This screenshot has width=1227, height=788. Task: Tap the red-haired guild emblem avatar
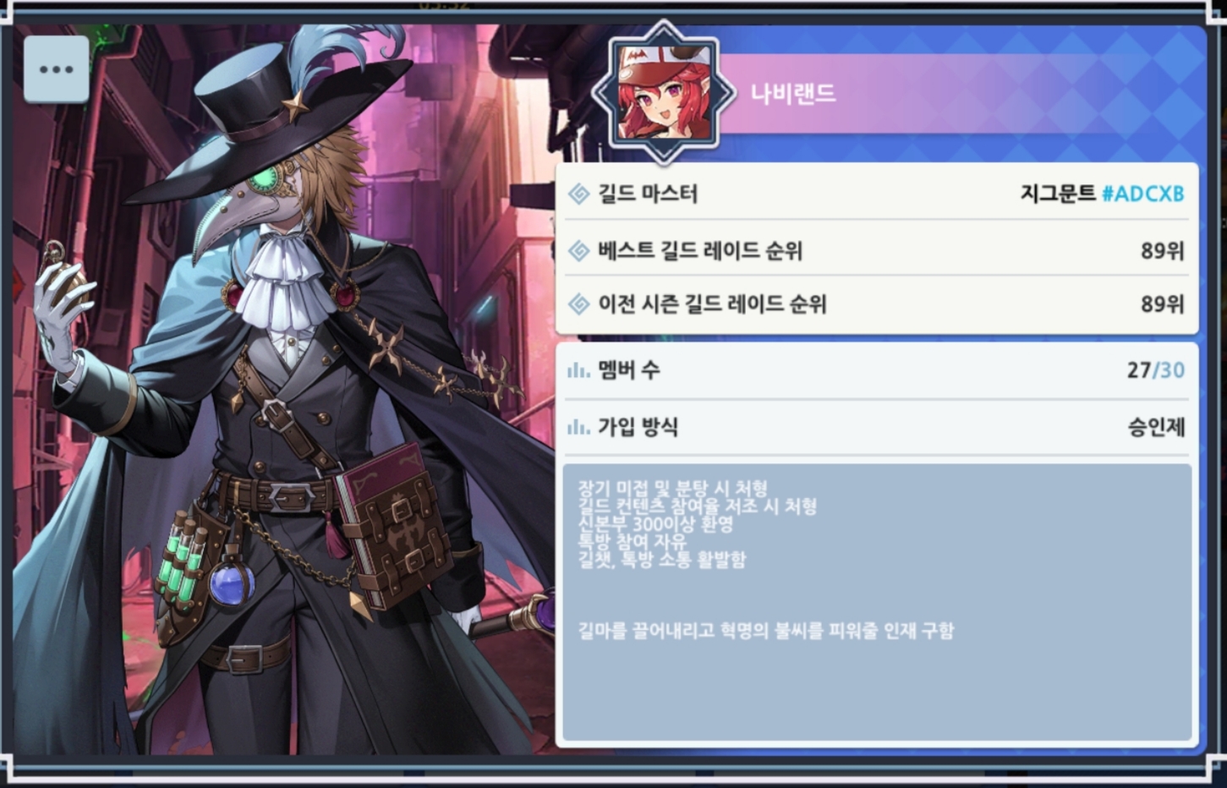(x=664, y=93)
